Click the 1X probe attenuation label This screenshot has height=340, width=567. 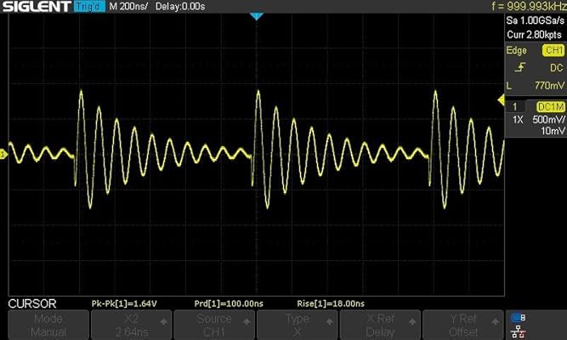click(x=518, y=120)
